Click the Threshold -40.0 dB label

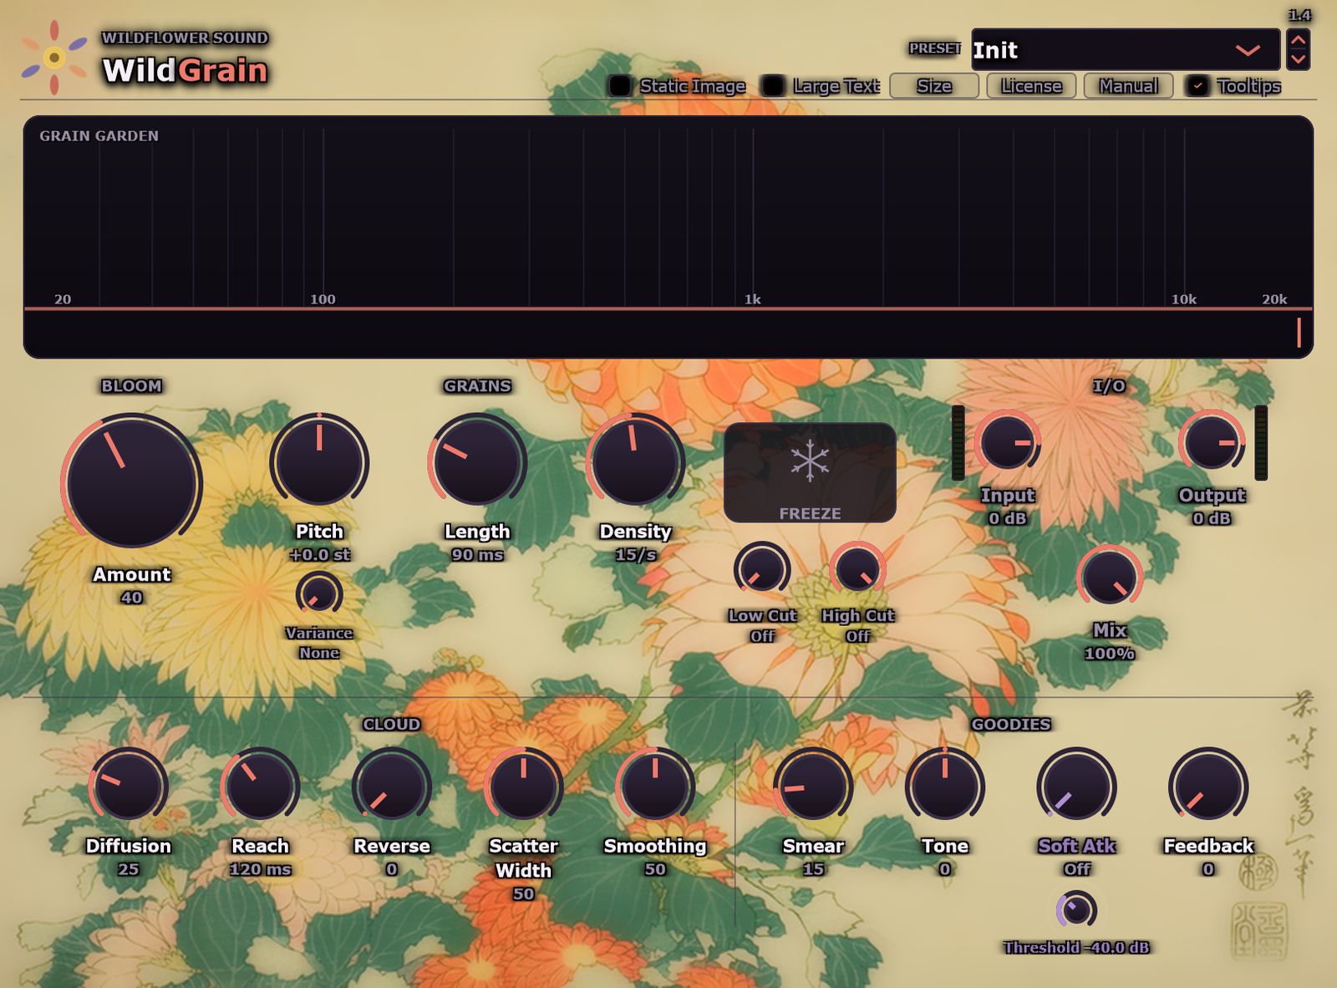click(1076, 948)
